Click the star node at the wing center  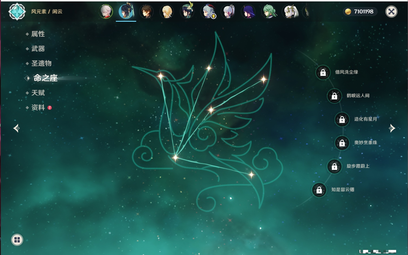click(x=211, y=110)
